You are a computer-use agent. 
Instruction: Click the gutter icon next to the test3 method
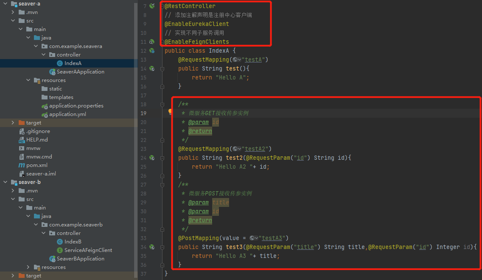(152, 247)
